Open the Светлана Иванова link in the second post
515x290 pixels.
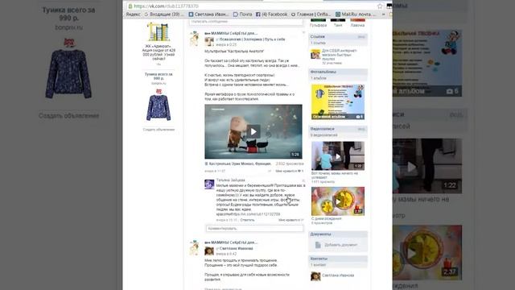tap(236, 249)
